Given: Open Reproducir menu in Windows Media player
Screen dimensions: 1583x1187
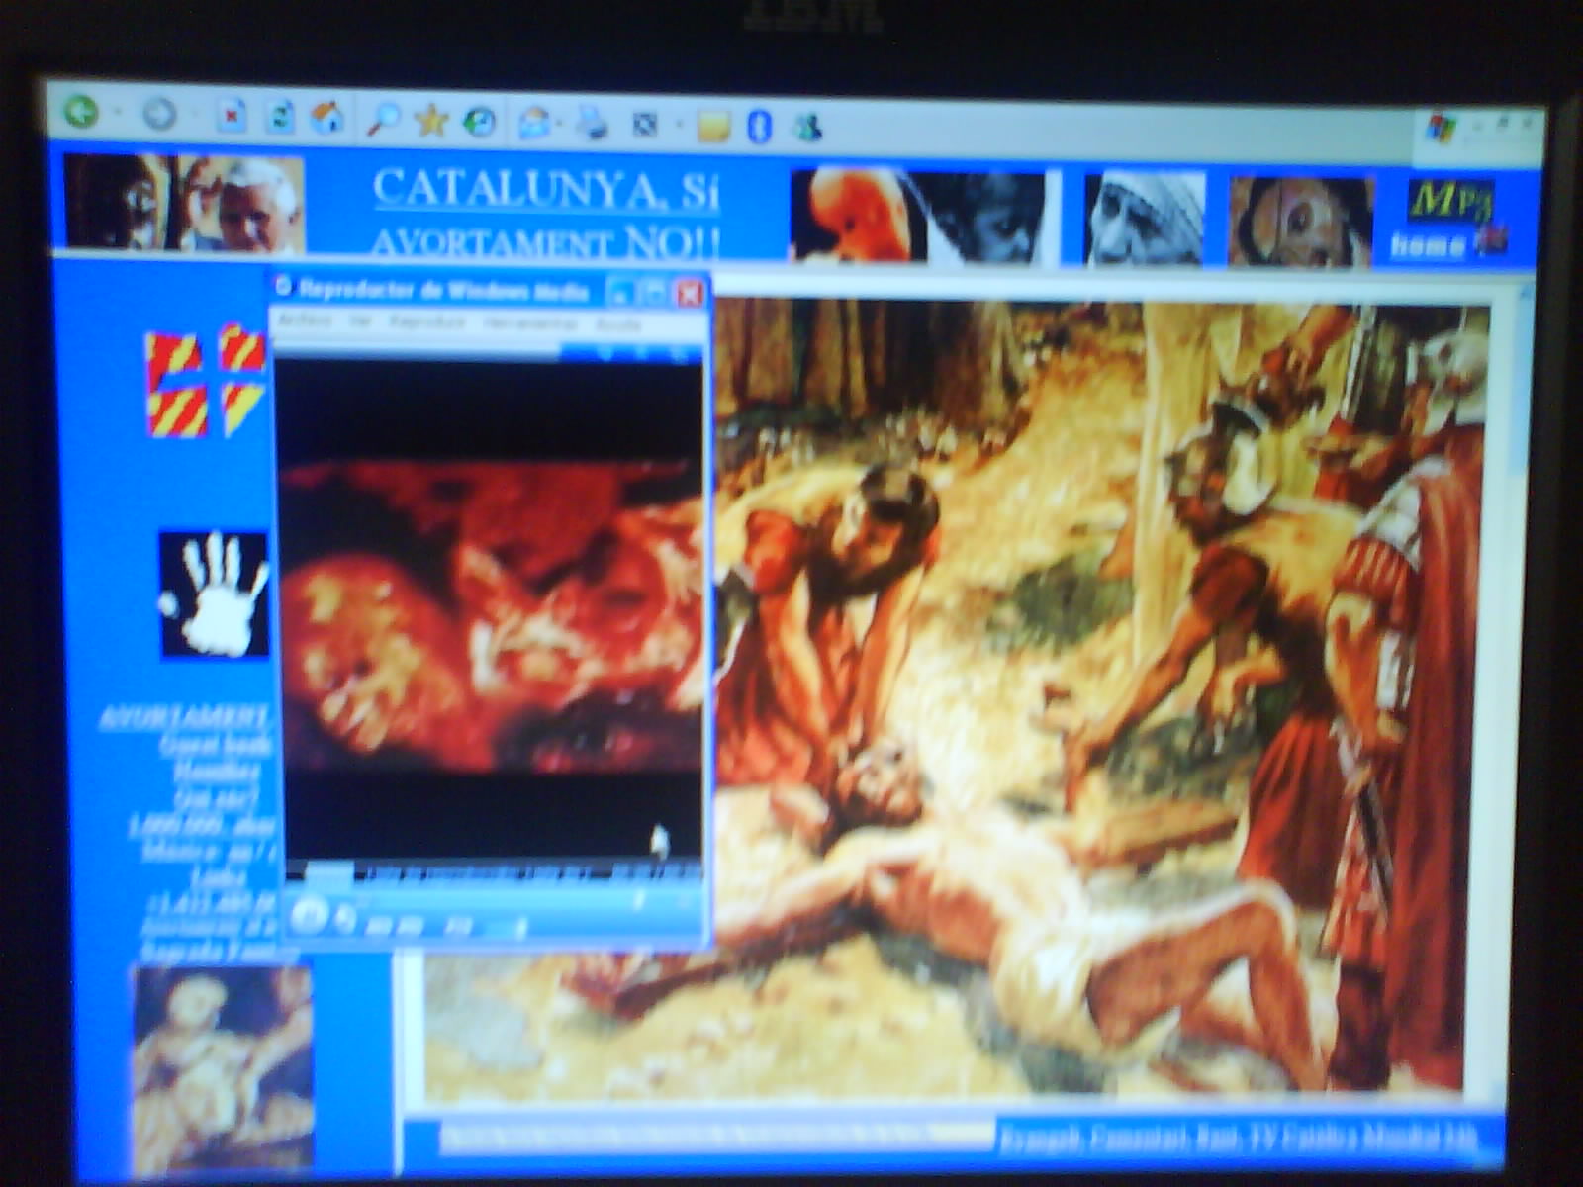Looking at the screenshot, I should point(426,322).
